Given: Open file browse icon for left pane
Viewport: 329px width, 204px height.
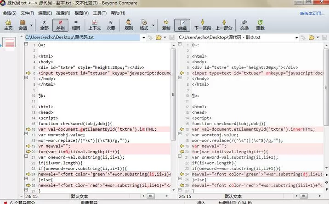Looking at the screenshot, I should [159, 38].
